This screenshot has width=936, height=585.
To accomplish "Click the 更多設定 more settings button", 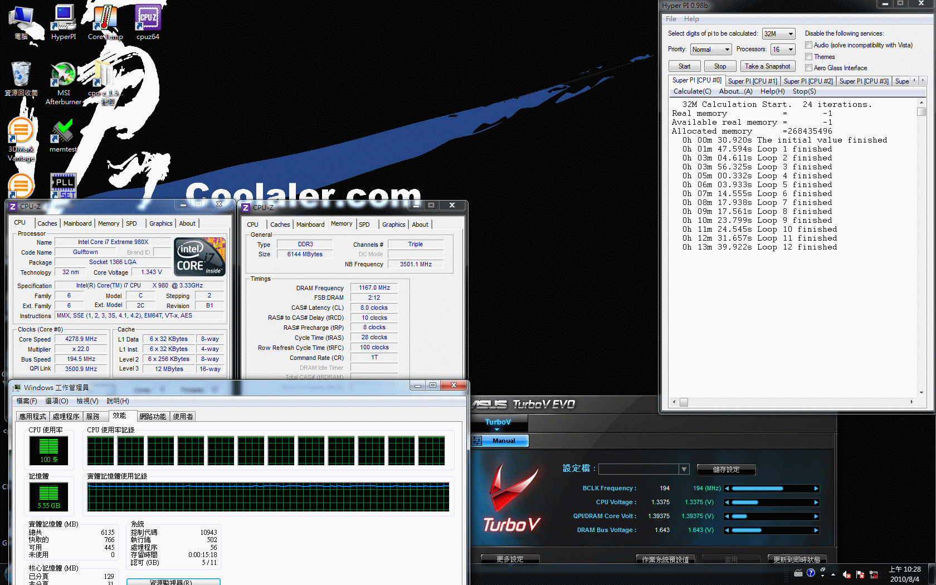I will click(x=510, y=559).
